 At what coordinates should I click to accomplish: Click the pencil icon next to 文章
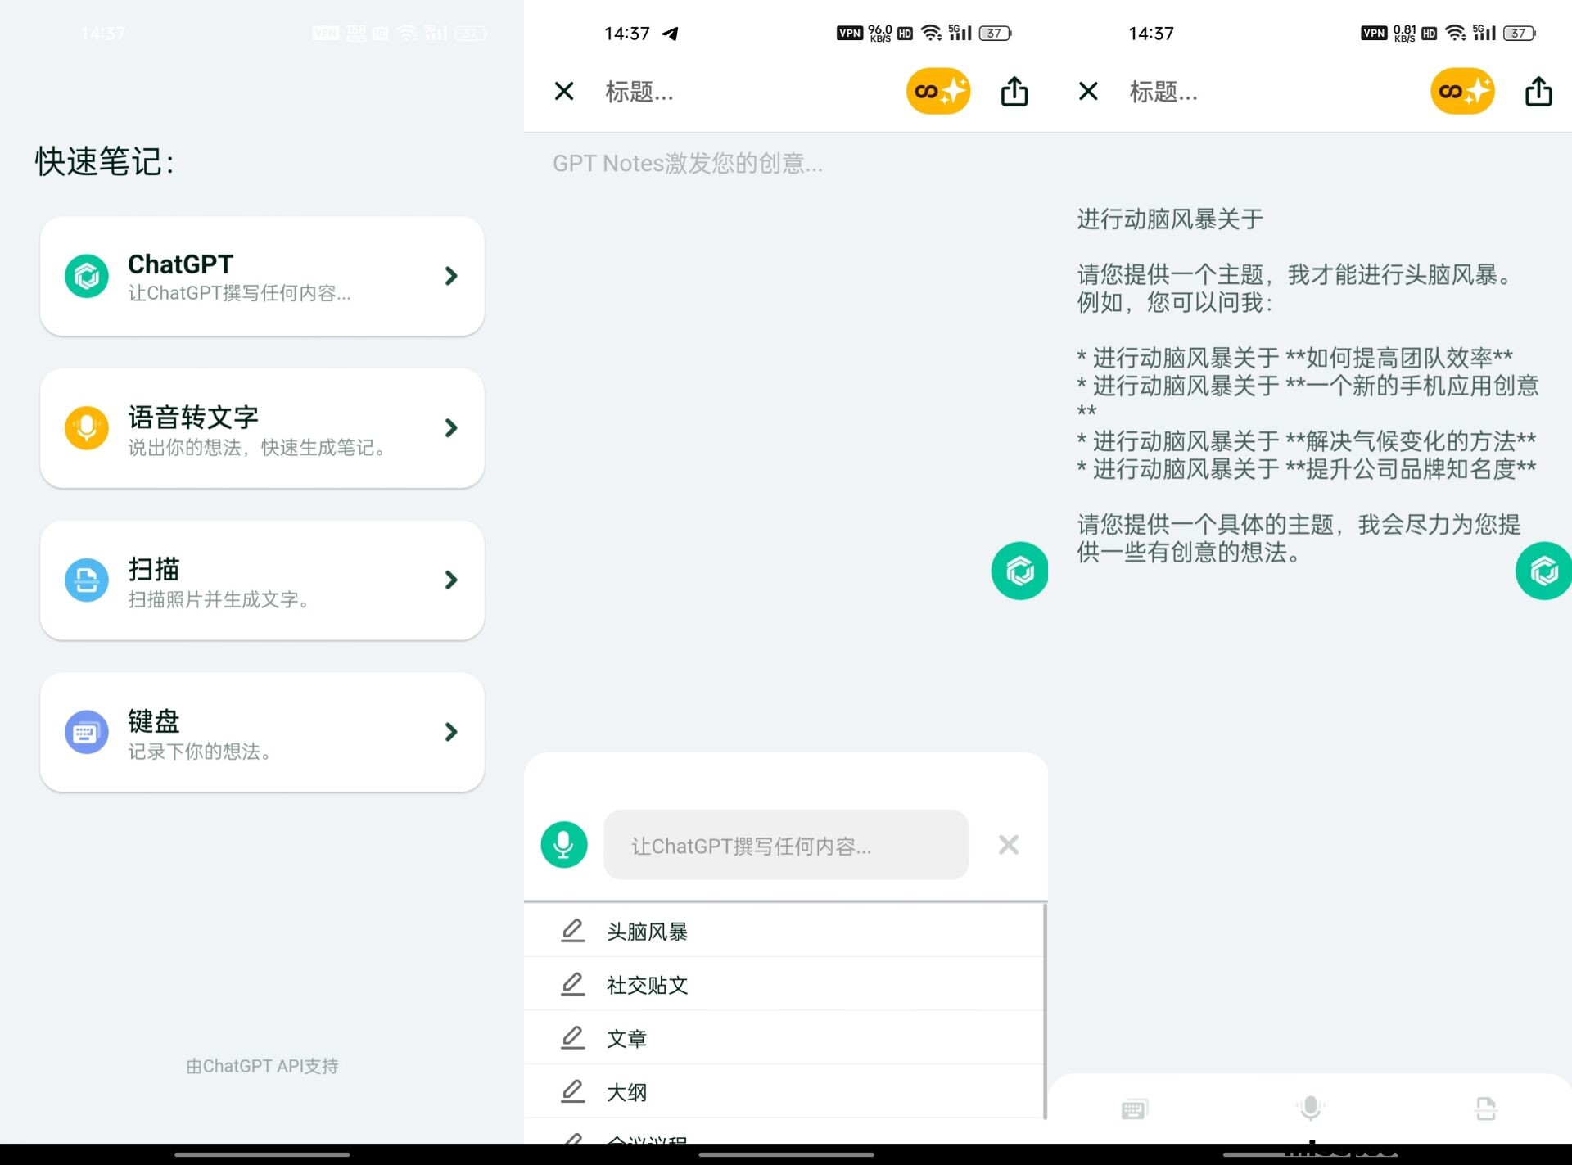[x=572, y=1038]
